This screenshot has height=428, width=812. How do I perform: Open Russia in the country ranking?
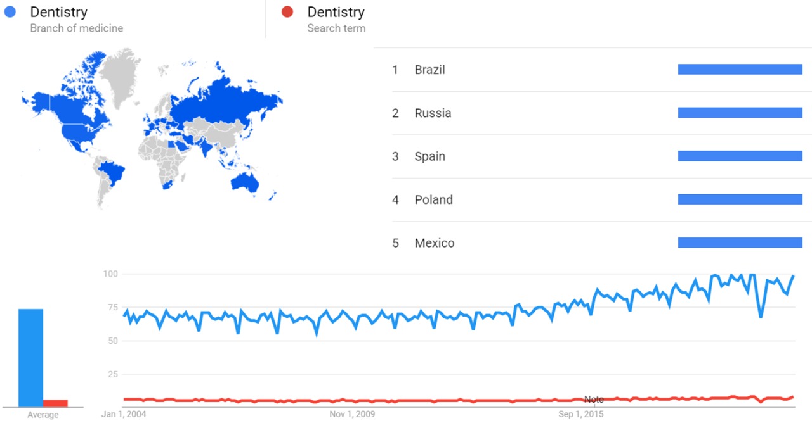tap(433, 113)
